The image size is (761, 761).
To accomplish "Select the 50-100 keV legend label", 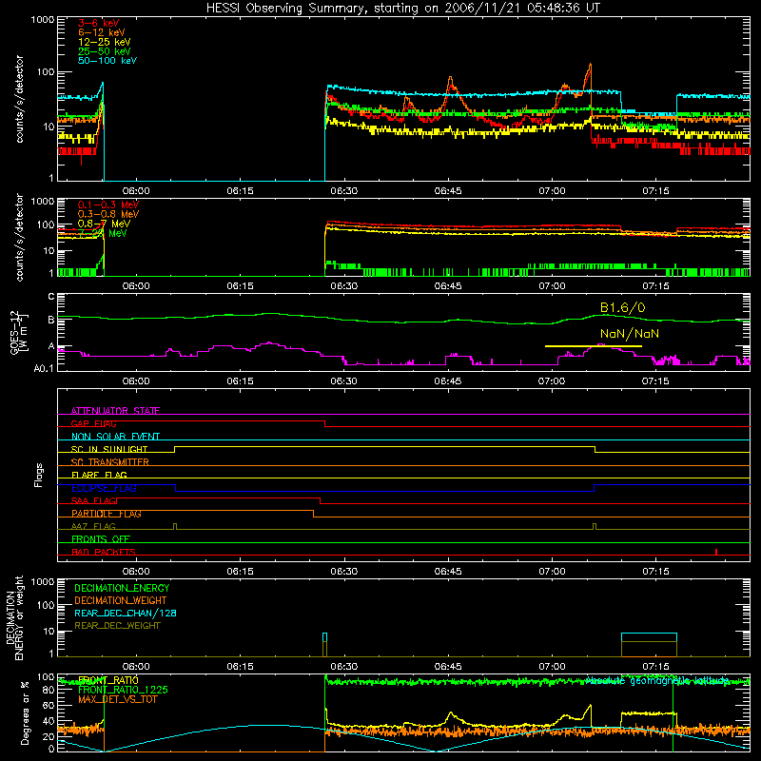I will pos(107,61).
